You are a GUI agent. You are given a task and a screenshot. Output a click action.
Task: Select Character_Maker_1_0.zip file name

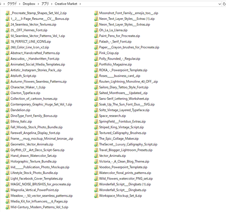28,87
